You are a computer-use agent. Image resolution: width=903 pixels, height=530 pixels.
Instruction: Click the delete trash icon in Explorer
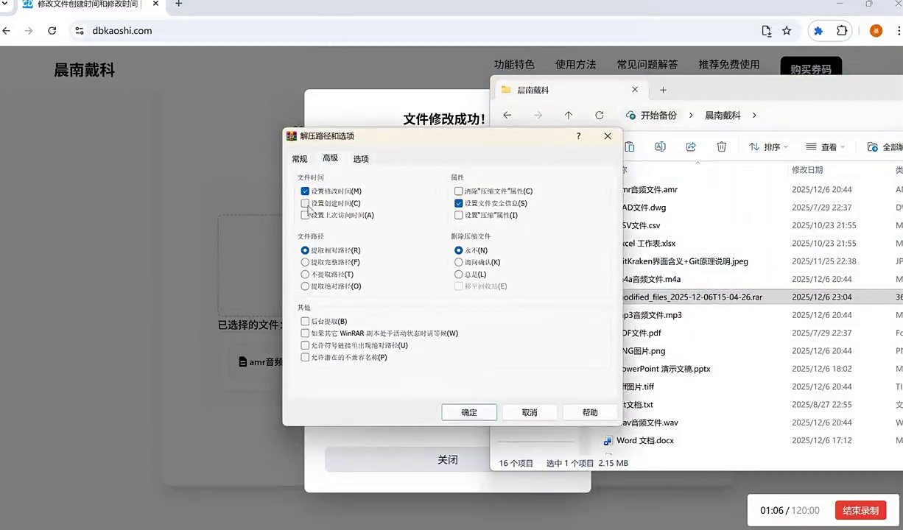pyautogui.click(x=722, y=147)
